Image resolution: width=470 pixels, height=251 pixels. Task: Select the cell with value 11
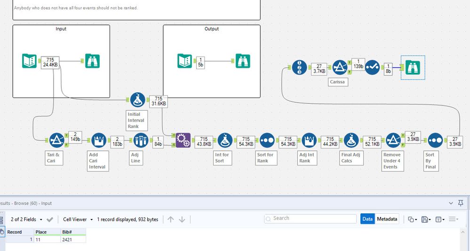47,239
